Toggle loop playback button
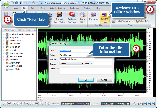The height and width of the screenshot is (108, 157). [x=23, y=103]
